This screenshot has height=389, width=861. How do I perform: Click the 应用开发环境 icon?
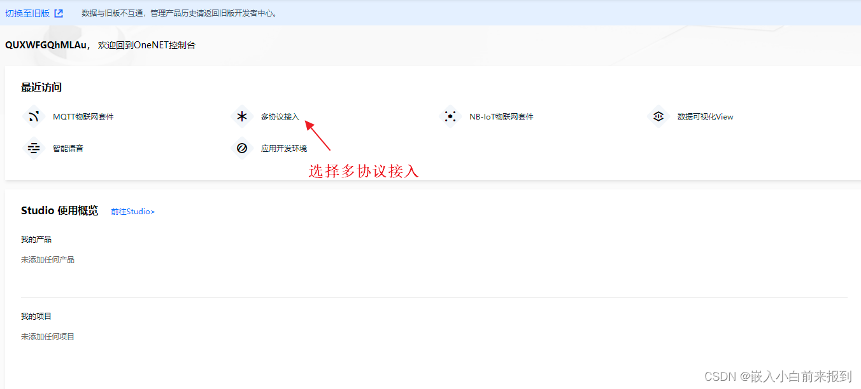242,149
